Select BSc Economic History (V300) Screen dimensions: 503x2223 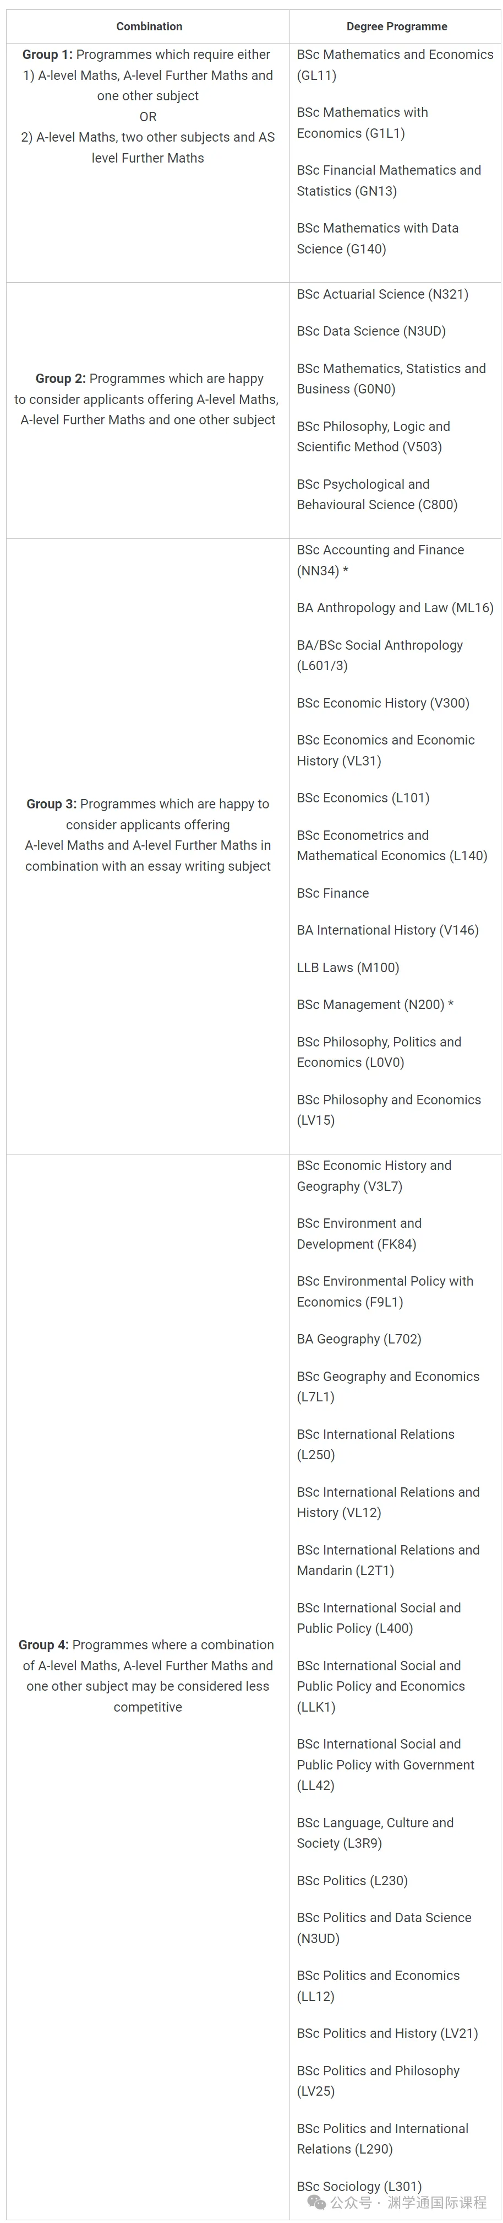383,703
